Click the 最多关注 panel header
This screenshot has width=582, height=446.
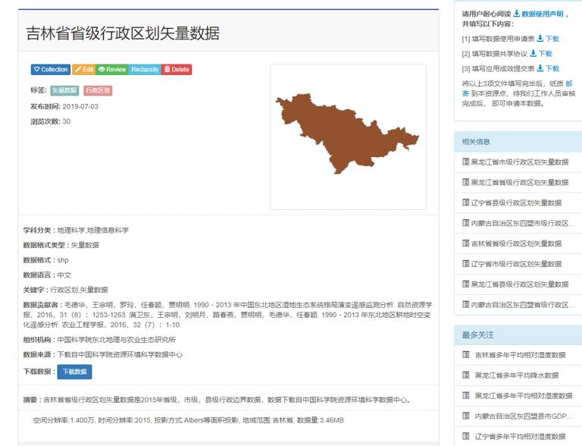(x=518, y=334)
